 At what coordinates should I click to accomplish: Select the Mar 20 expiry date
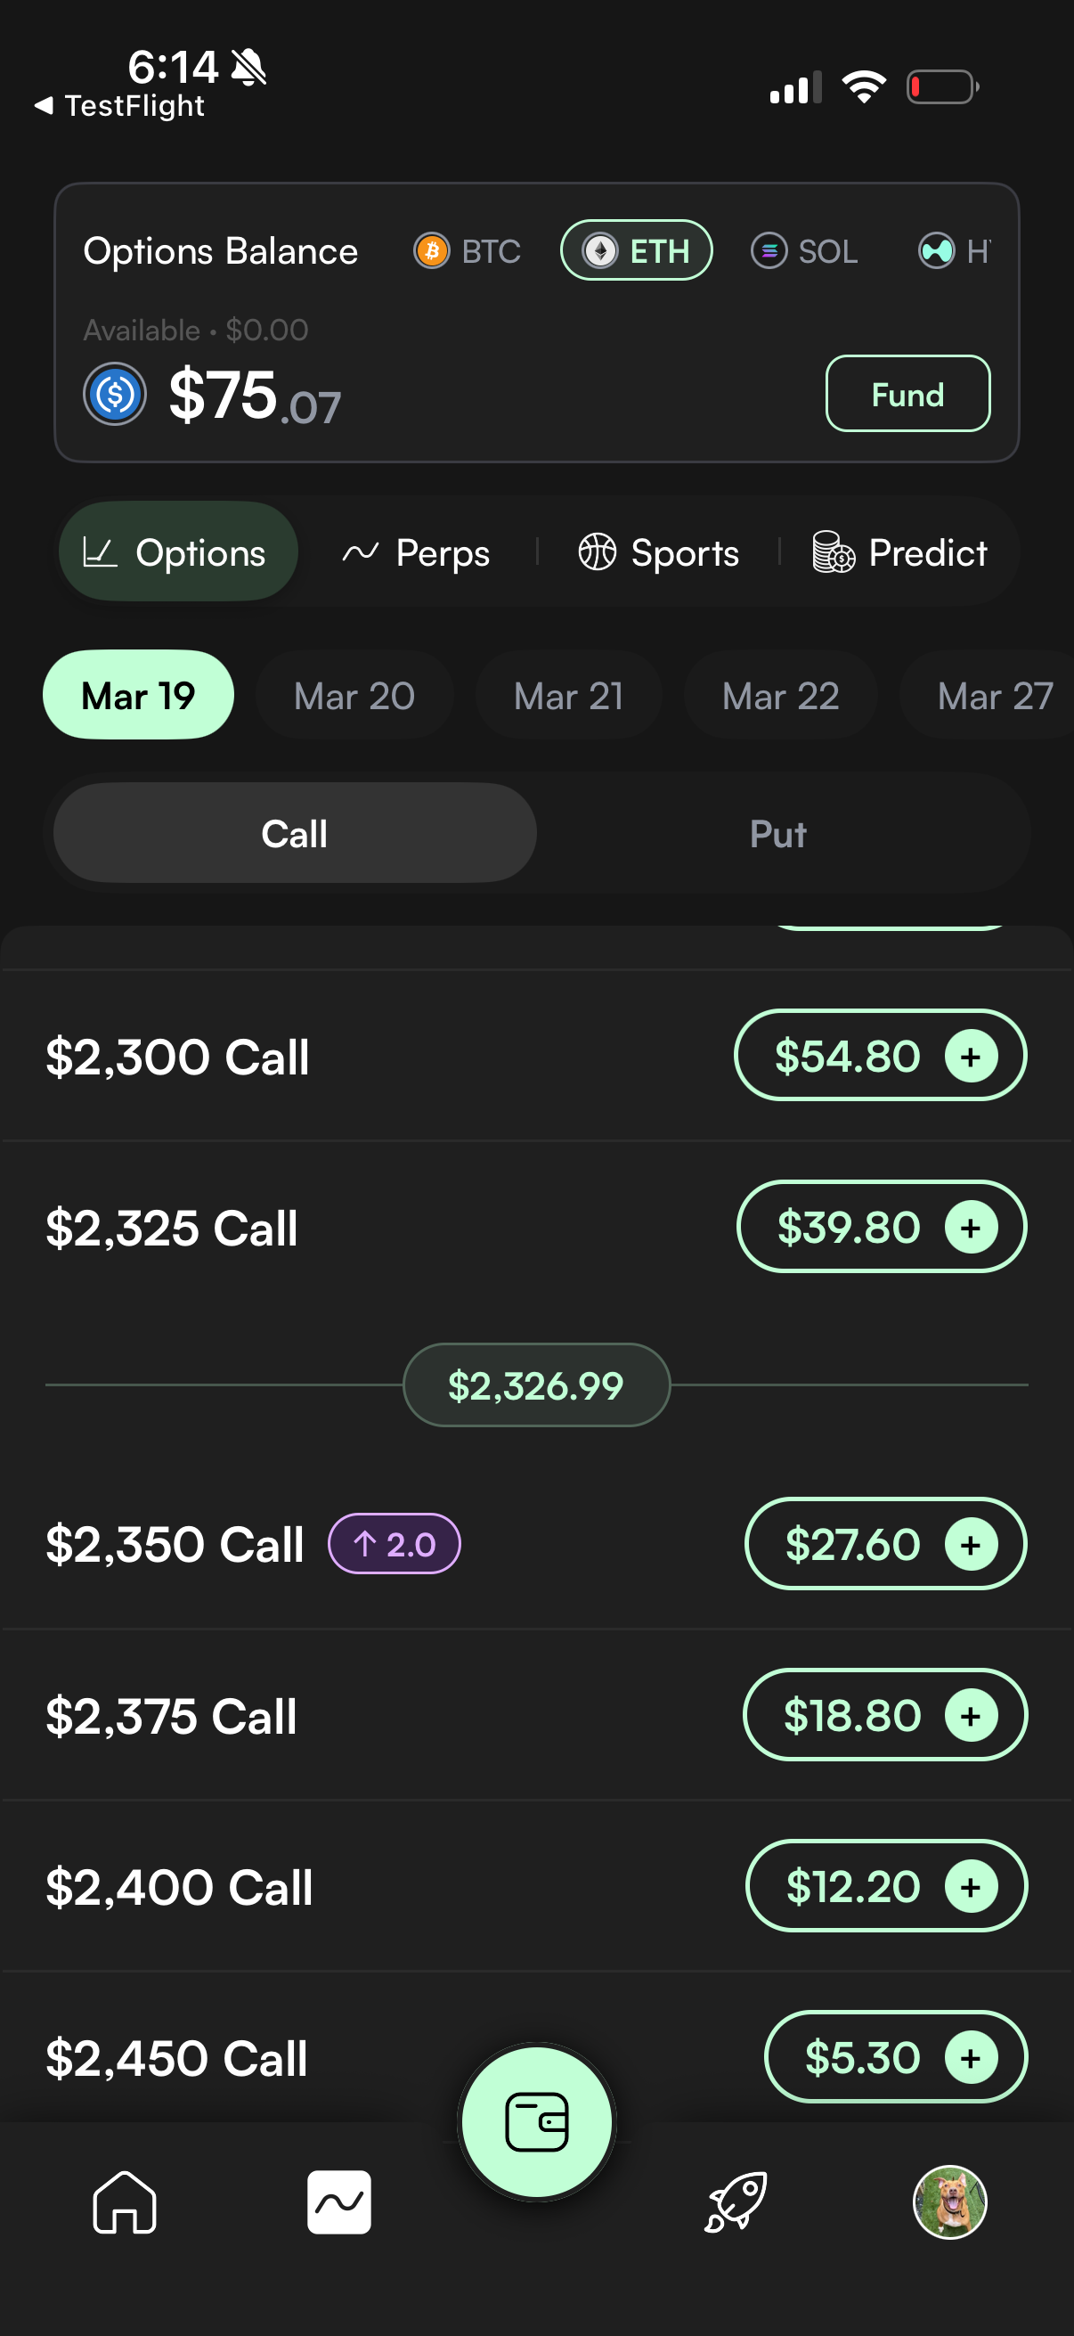coord(354,696)
